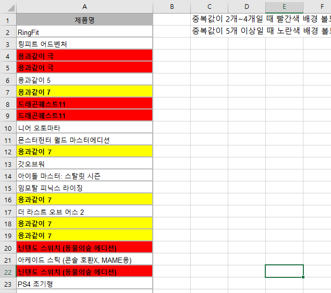331x293 pixels.
Task: Click red cell A20 닌텐도 스위치 (동물의숲 에디션)
Action: [x=84, y=248]
